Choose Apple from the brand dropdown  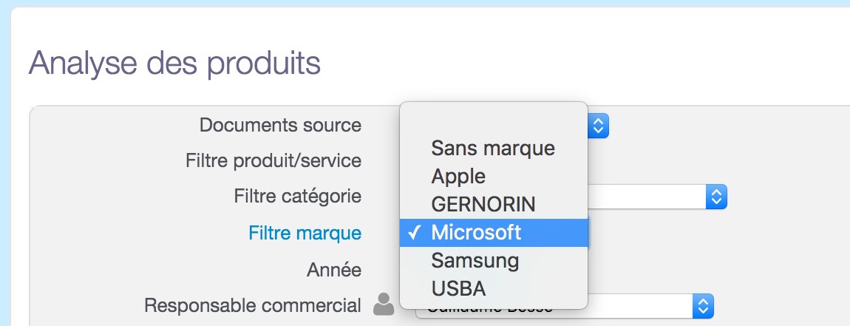[494, 176]
